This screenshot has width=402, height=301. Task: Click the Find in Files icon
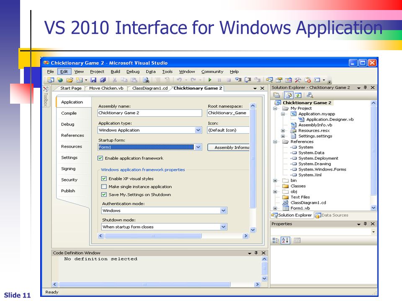point(146,80)
